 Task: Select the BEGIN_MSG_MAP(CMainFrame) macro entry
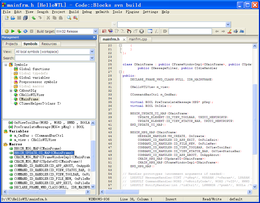point(38,148)
